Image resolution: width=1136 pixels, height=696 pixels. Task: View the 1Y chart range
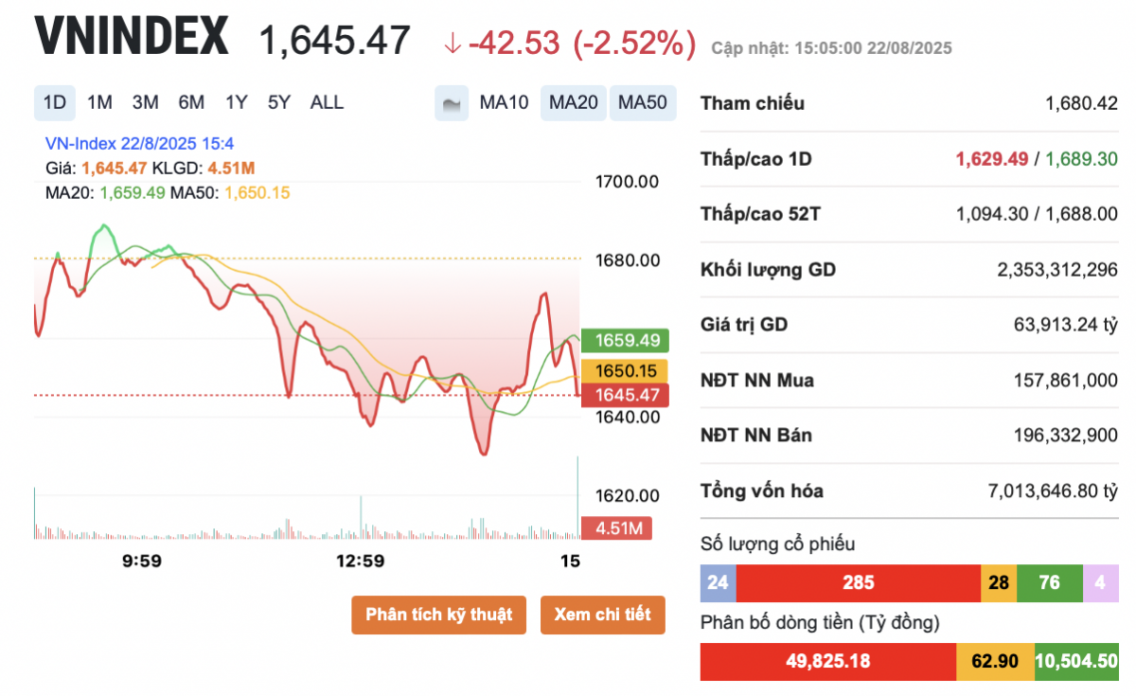[x=236, y=103]
